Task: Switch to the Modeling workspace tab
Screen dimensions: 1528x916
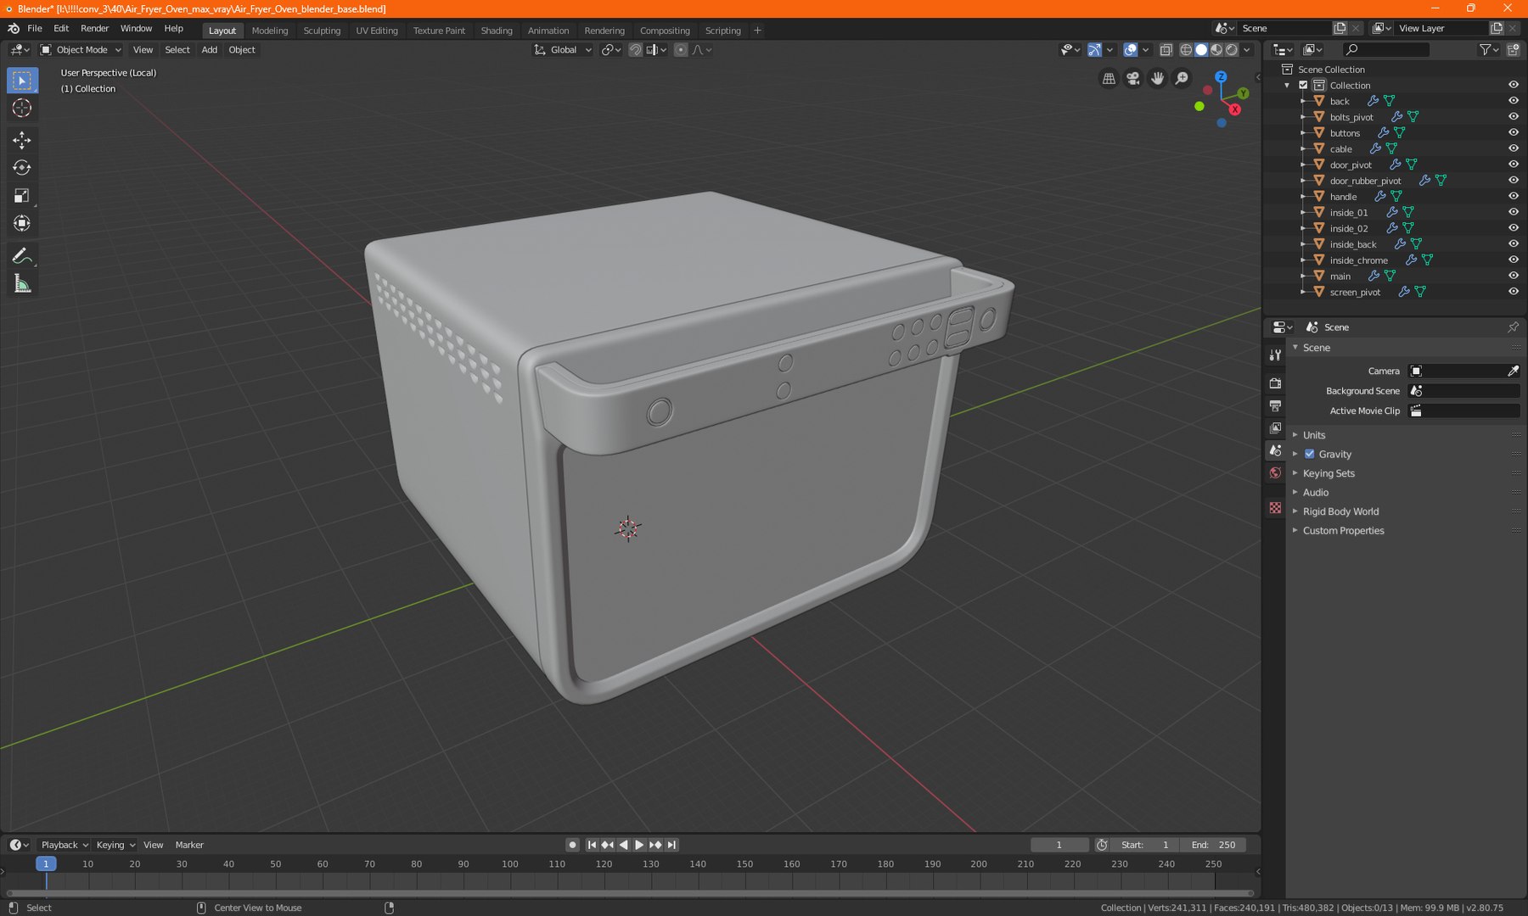Action: click(270, 31)
